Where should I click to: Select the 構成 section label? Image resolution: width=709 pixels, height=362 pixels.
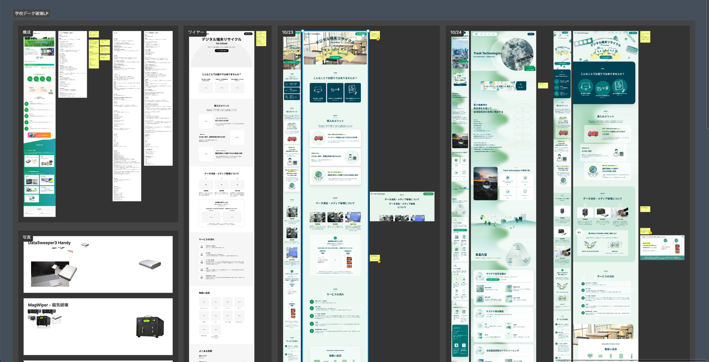click(27, 32)
